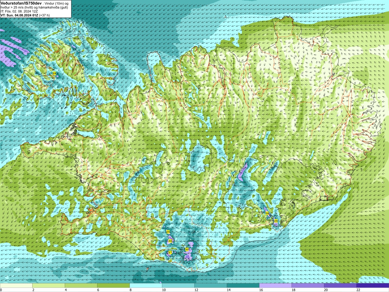Click the "IT: Fös. 02. 08. 2024 12Z" line
Viewport: 389px width, 292px height.
click(x=19, y=11)
